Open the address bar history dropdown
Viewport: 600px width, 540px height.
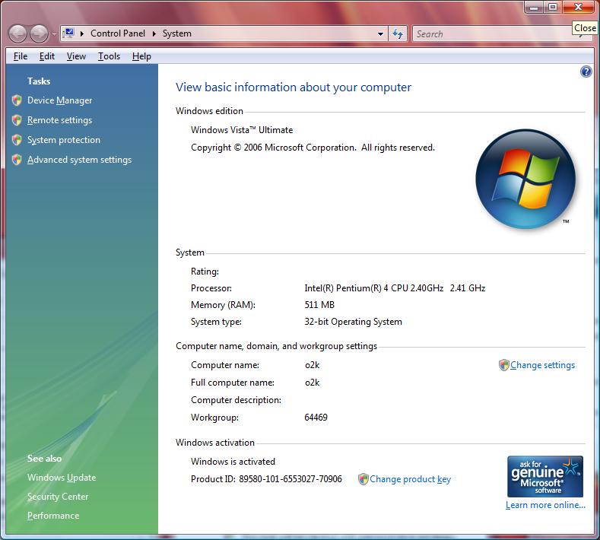pos(380,33)
